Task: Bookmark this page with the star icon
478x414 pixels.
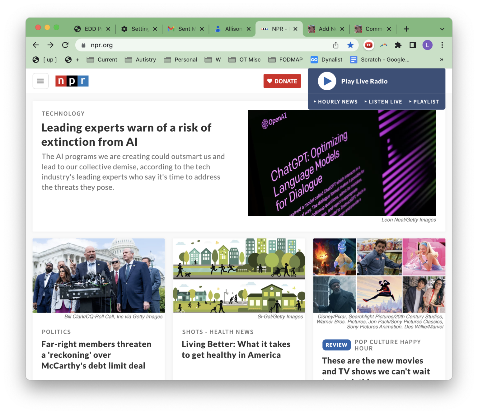Action: (350, 45)
